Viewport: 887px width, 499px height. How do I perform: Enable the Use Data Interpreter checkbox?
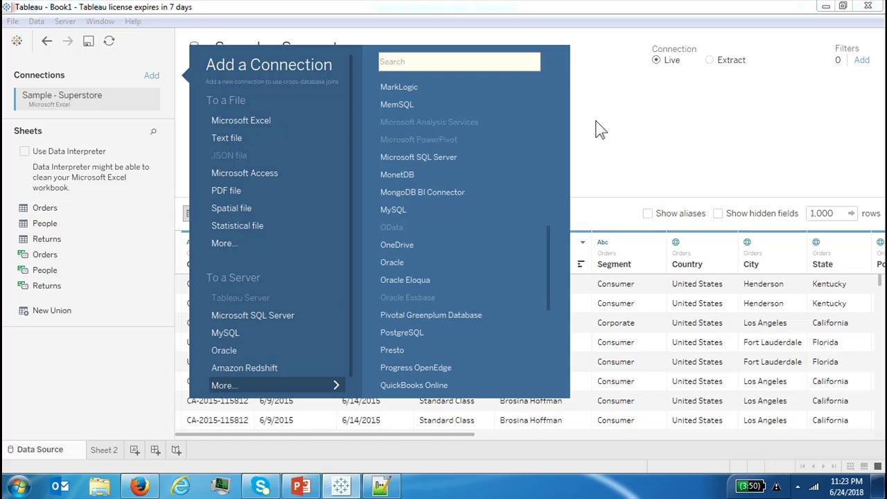point(25,151)
